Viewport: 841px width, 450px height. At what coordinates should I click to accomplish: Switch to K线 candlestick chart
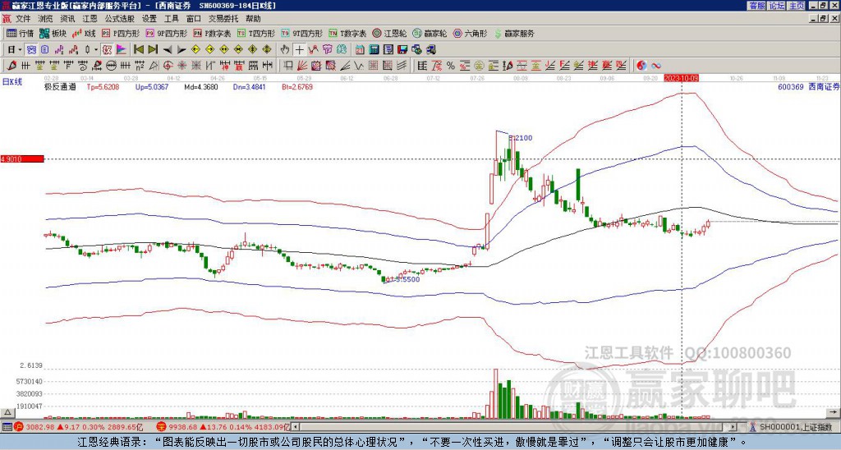click(x=84, y=33)
